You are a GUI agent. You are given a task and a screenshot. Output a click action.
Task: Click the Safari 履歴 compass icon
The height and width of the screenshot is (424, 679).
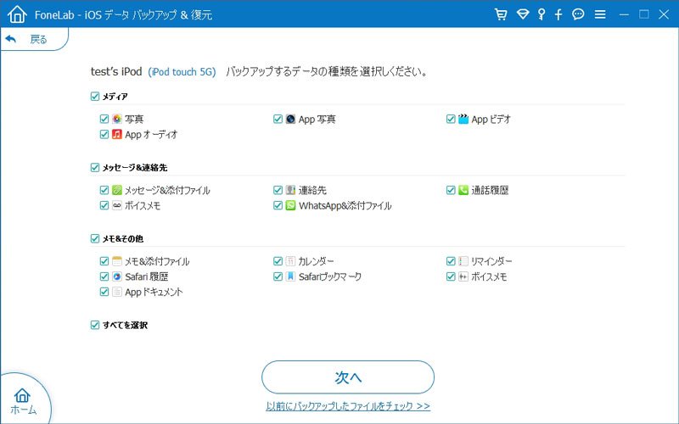pos(117,276)
